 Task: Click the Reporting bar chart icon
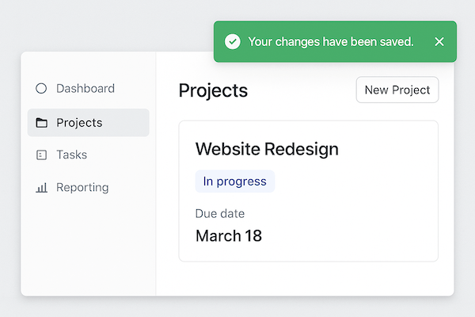41,188
